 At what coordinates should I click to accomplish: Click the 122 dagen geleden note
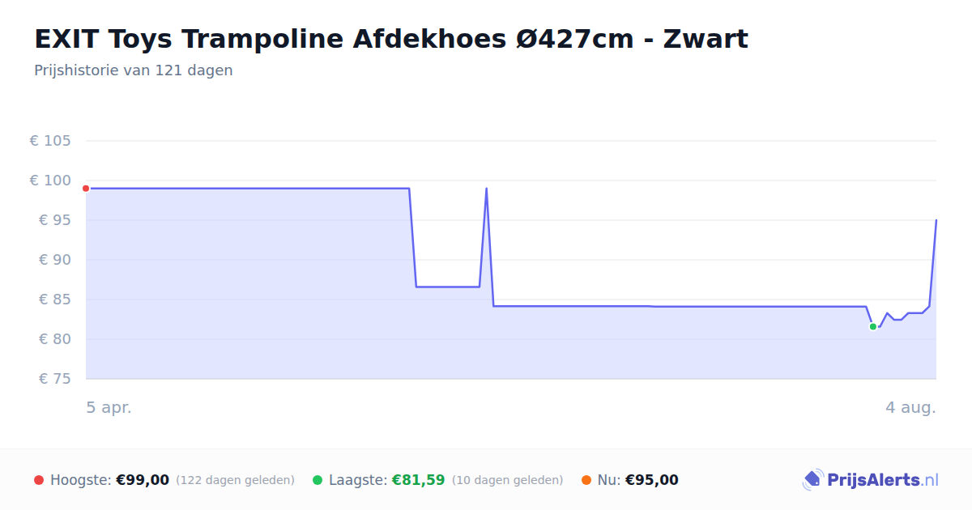235,480
